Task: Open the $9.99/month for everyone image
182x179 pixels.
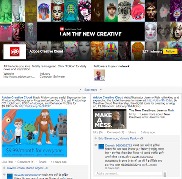Action: click(34, 133)
